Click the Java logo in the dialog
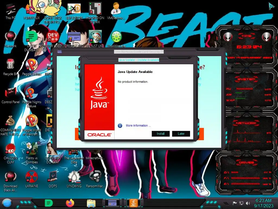The image size is (278, 209). tap(99, 93)
